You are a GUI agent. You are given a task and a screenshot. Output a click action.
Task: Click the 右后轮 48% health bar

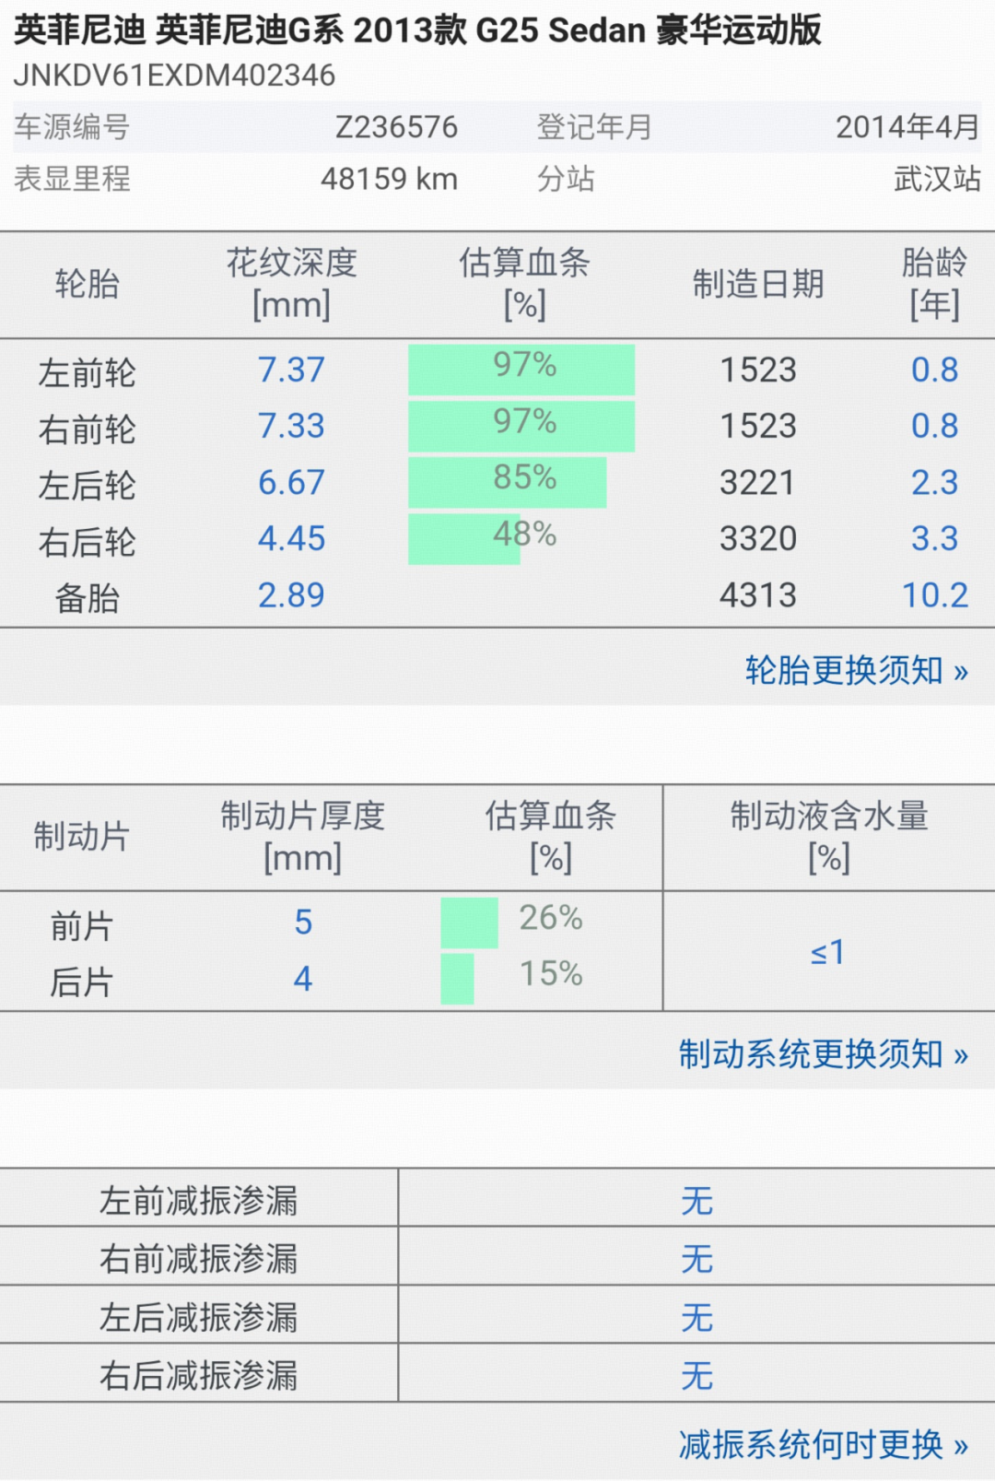(x=464, y=538)
